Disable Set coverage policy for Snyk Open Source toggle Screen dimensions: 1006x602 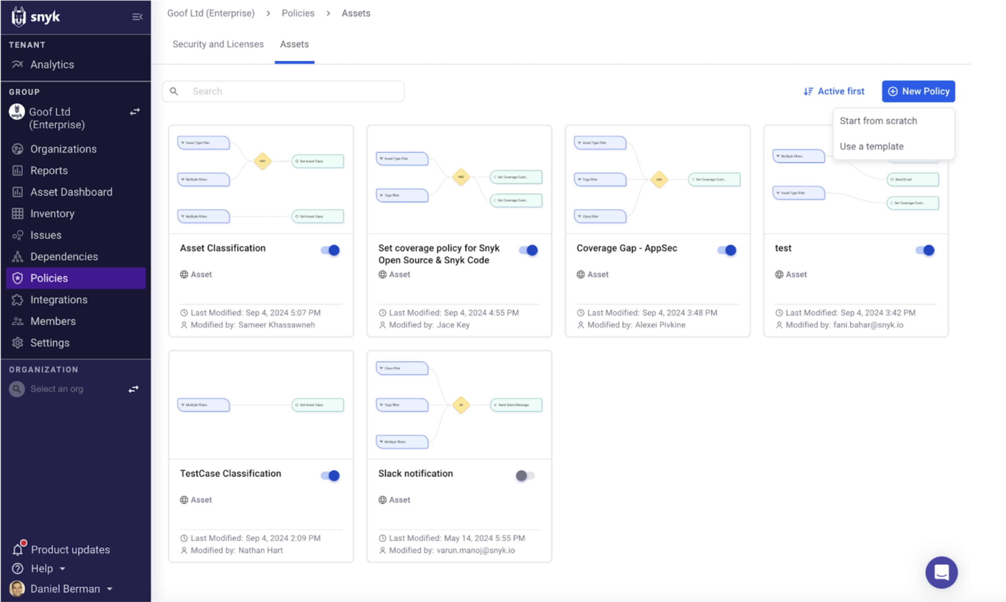pos(528,250)
